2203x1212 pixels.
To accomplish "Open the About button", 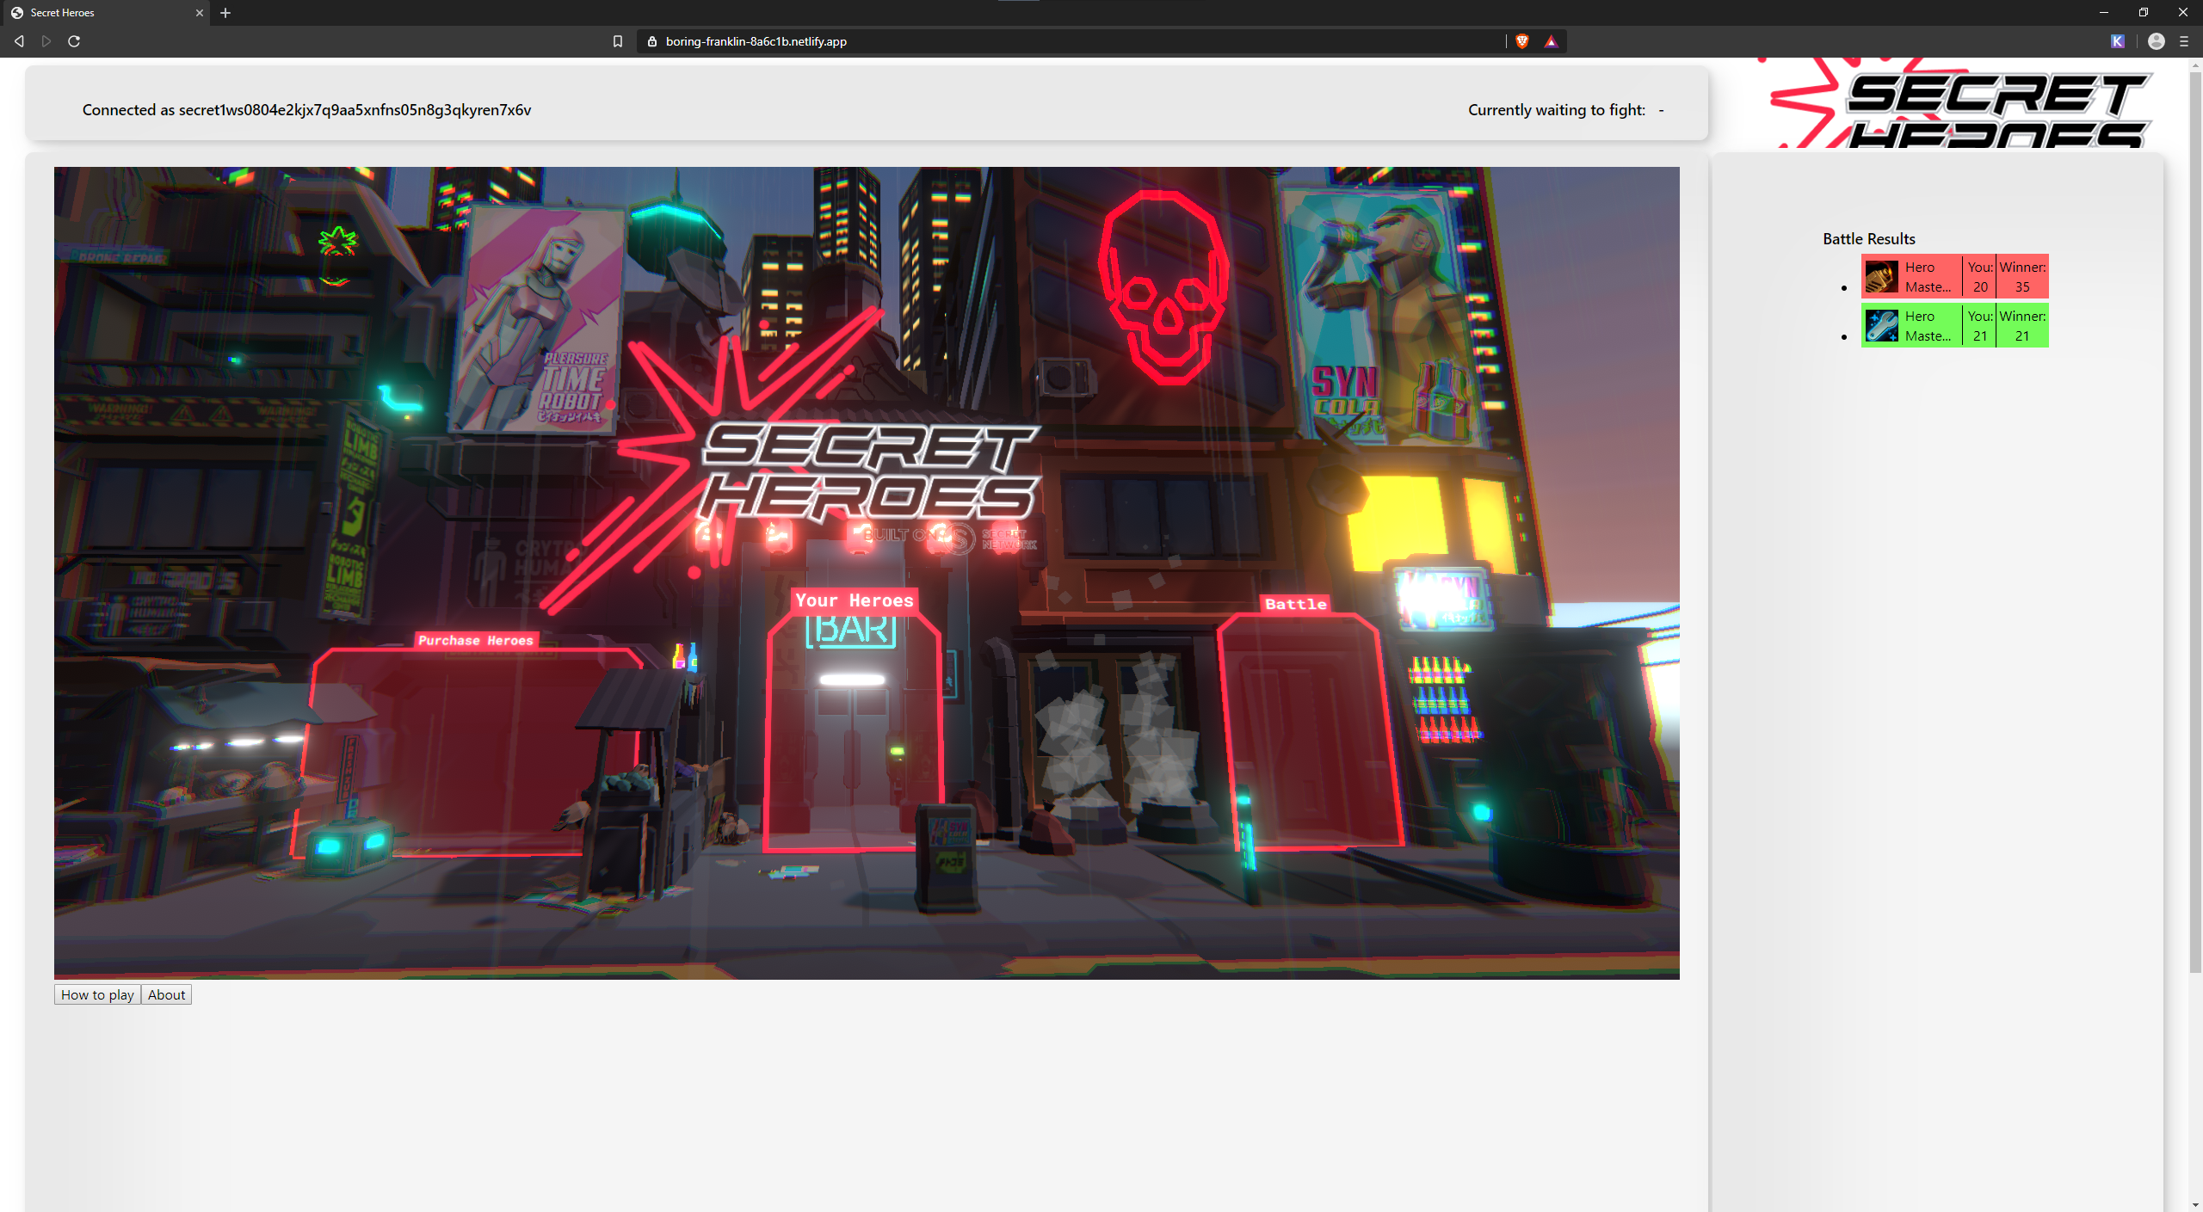I will point(166,994).
